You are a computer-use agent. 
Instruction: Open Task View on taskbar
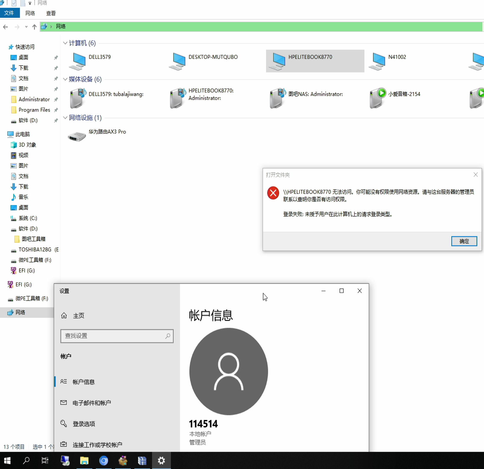[45, 460]
